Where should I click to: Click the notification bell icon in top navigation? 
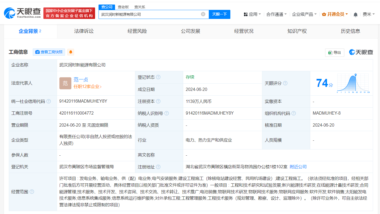(x=355, y=14)
